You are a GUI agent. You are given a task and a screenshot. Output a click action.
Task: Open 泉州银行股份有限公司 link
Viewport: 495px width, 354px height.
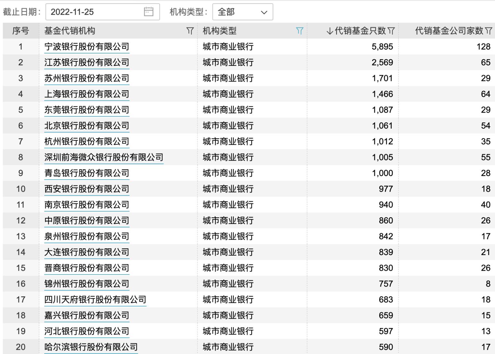coord(87,236)
